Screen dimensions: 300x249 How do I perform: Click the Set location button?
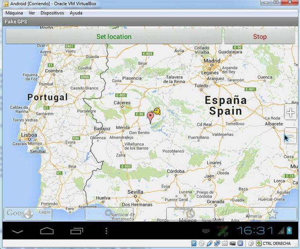pyautogui.click(x=114, y=37)
